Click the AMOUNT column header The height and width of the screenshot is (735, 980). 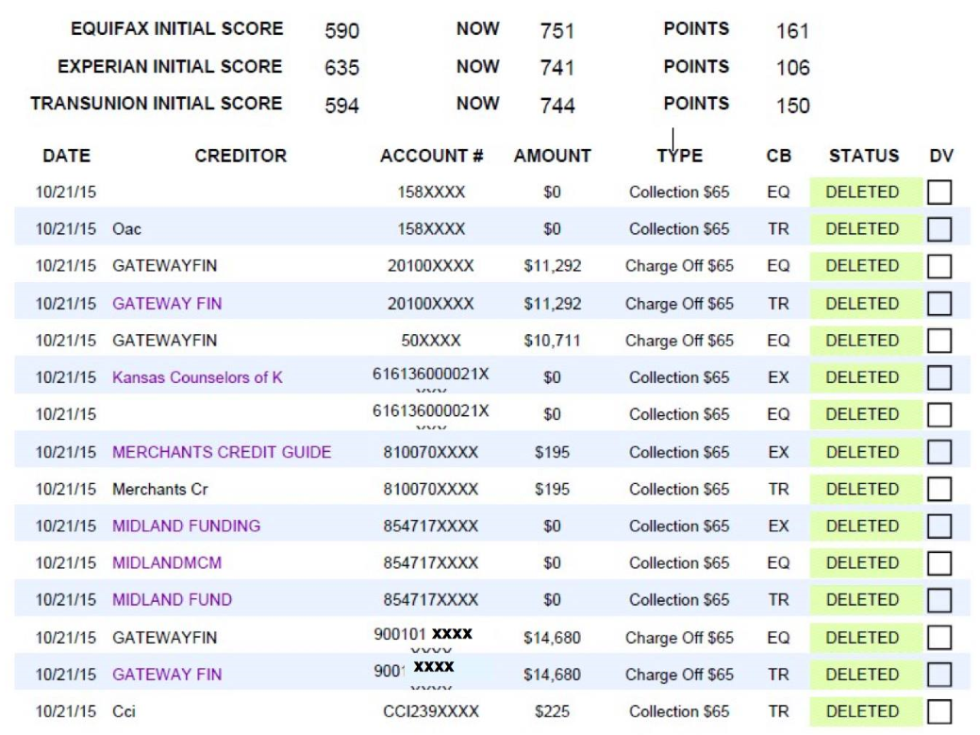[553, 156]
